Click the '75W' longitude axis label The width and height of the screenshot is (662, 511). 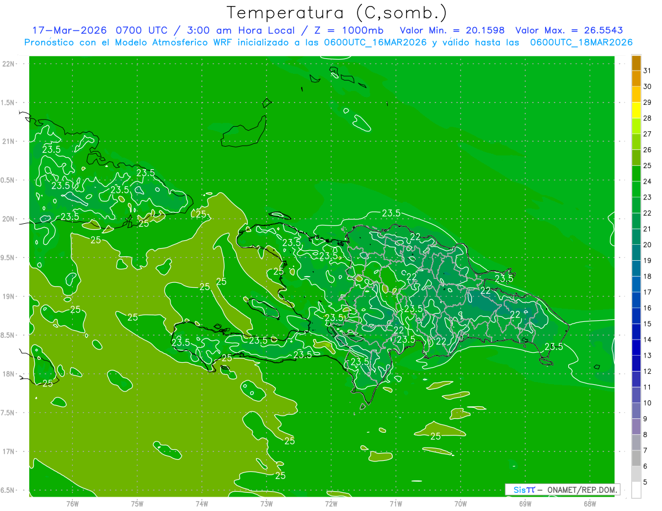coord(137,503)
